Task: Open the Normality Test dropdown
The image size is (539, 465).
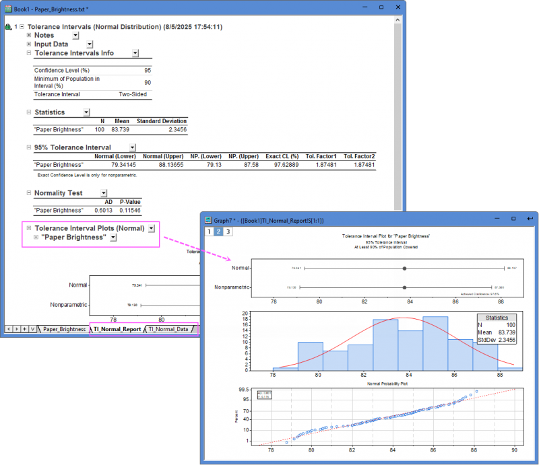Action: pos(104,193)
